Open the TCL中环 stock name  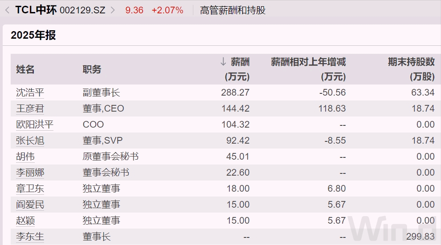[36, 10]
